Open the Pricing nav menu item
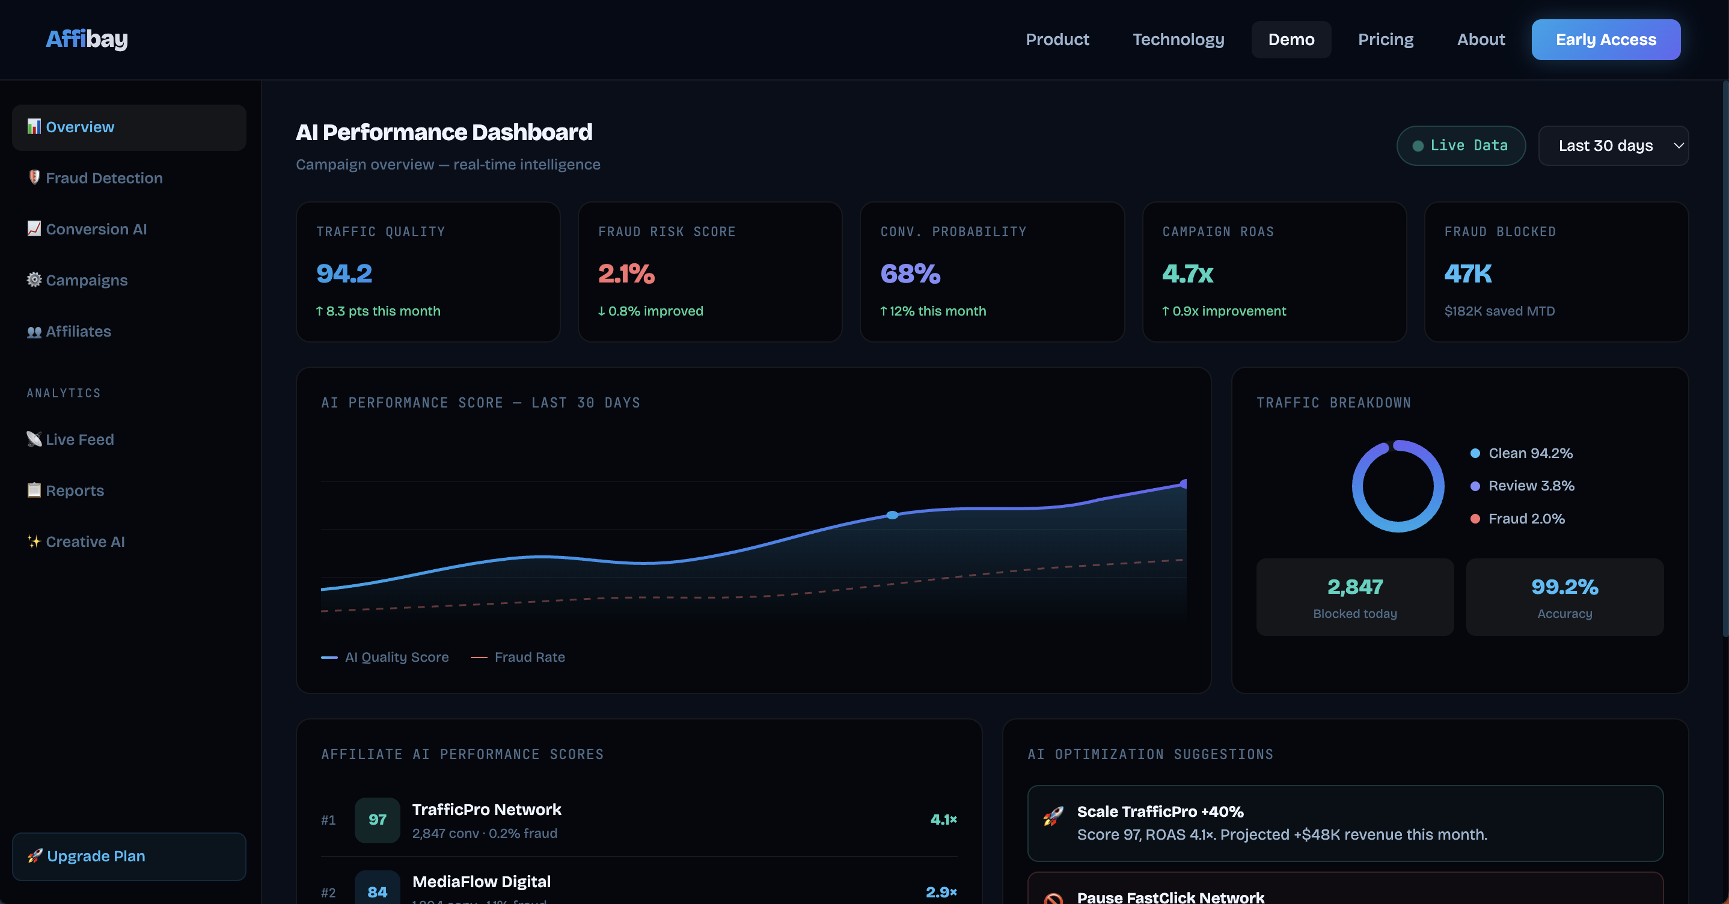Image resolution: width=1729 pixels, height=904 pixels. click(1385, 40)
